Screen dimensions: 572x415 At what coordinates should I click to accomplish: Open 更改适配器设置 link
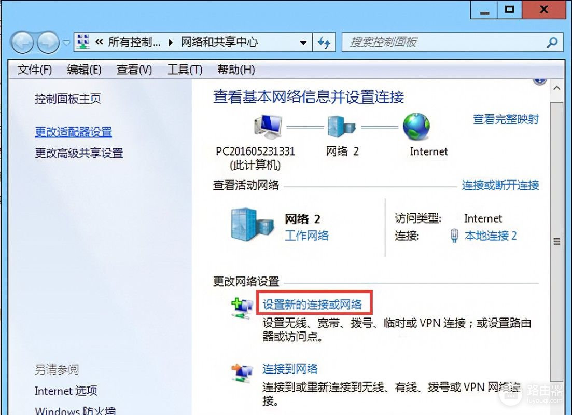[x=73, y=132]
